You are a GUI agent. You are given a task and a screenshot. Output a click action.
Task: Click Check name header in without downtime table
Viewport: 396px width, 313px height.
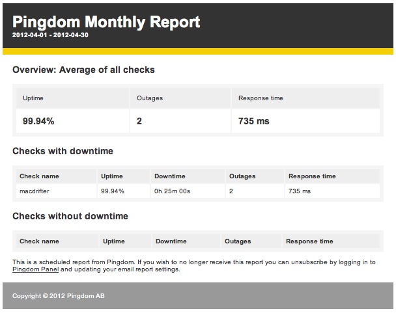click(39, 241)
